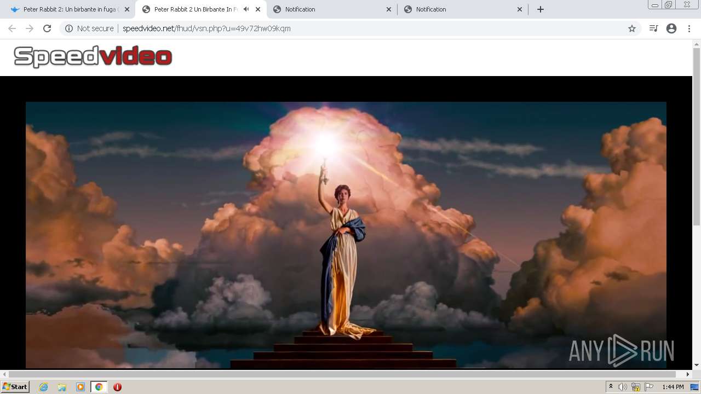Open the media player taskbar icon
This screenshot has height=394, width=701.
click(x=81, y=387)
